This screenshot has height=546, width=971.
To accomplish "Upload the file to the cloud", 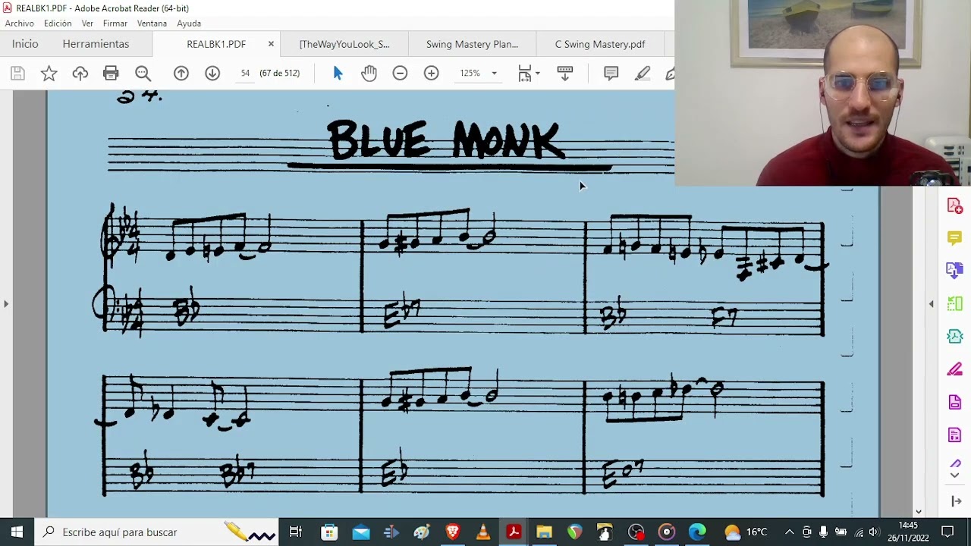I will [x=80, y=73].
